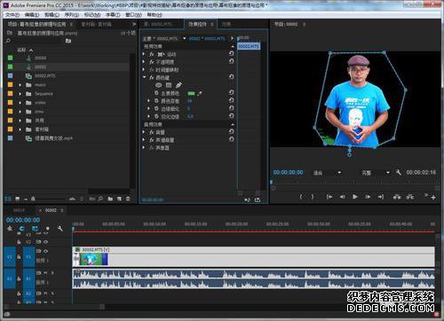Add a marker with the timeline marker icon
Screen dimensions: 444x321
(48, 229)
